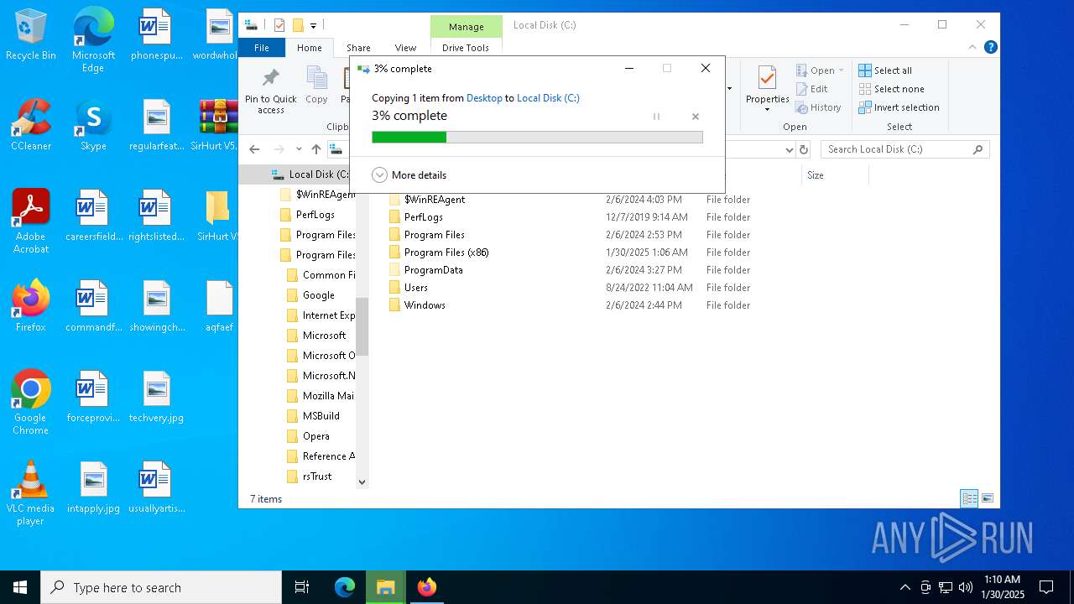The height and width of the screenshot is (604, 1074).
Task: Switch to Large icons view layout
Action: pos(988,498)
